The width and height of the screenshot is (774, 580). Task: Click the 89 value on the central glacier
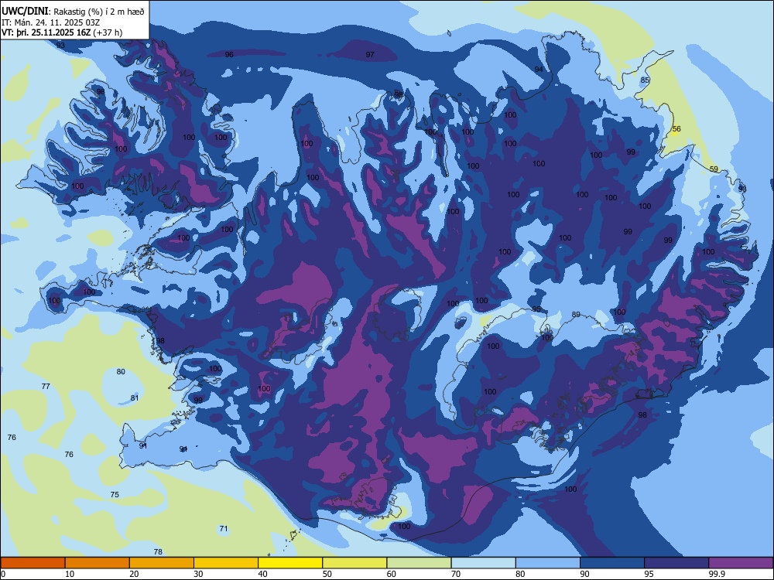(x=576, y=315)
